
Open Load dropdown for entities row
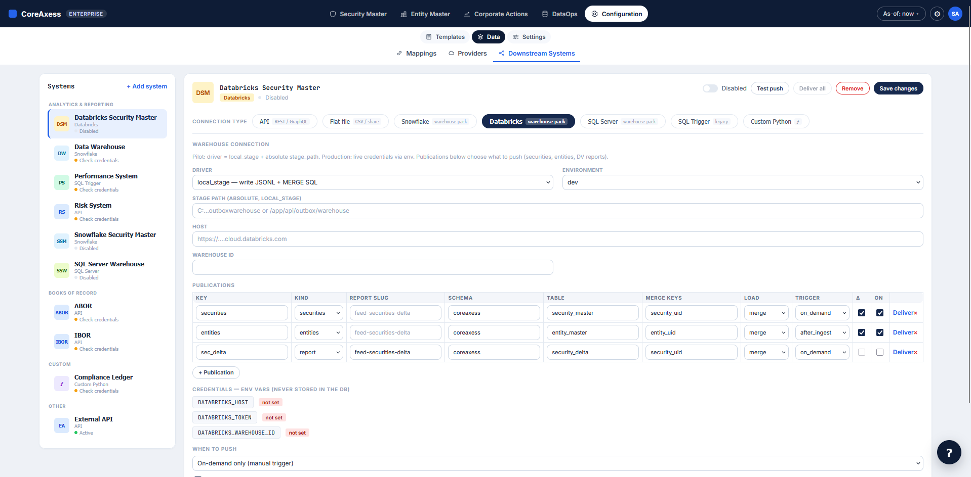click(766, 332)
